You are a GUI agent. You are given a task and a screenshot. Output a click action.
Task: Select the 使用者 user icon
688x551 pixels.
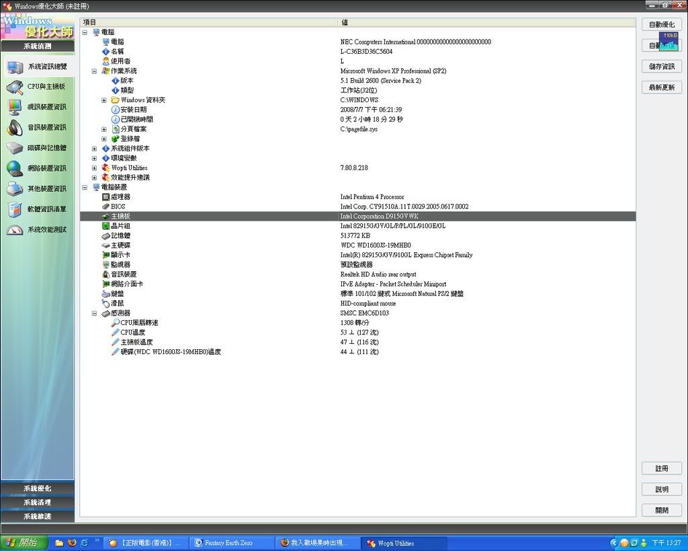(x=105, y=61)
